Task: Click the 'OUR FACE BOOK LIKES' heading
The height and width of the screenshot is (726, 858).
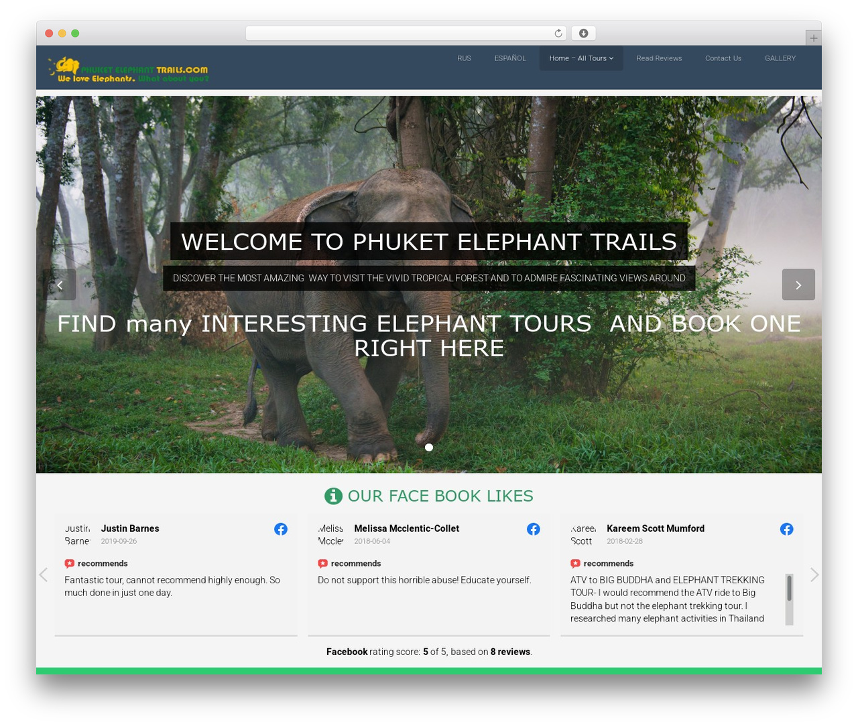Action: tap(440, 496)
